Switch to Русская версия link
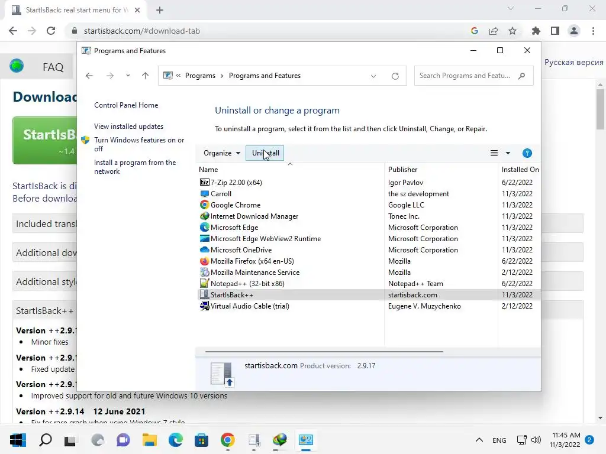Screen dimensions: 606x454 (573, 63)
